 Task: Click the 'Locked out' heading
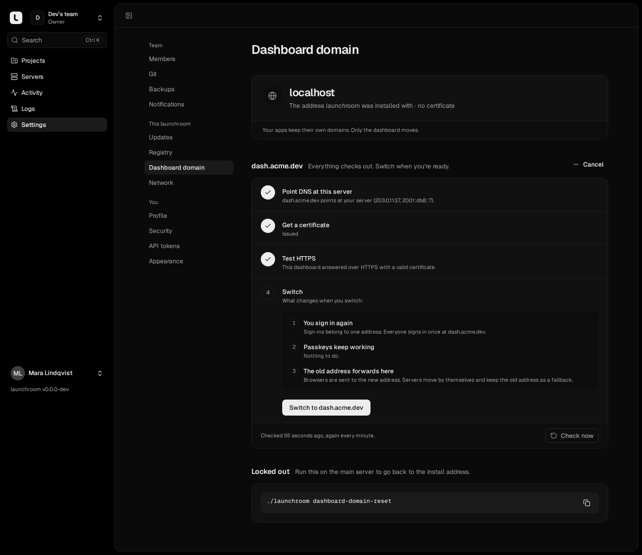[271, 472]
